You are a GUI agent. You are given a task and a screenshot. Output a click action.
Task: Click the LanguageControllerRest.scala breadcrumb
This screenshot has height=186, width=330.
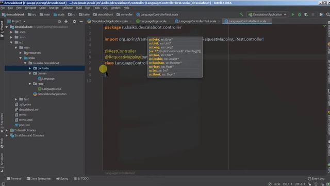click(157, 14)
